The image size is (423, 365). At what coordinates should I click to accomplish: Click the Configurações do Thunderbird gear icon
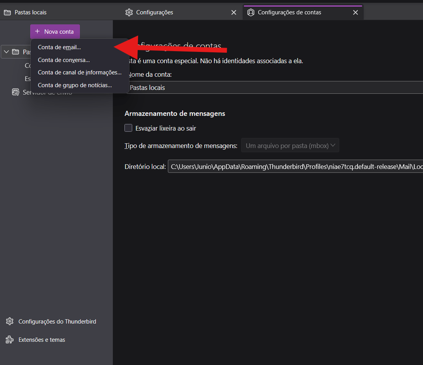(10, 322)
